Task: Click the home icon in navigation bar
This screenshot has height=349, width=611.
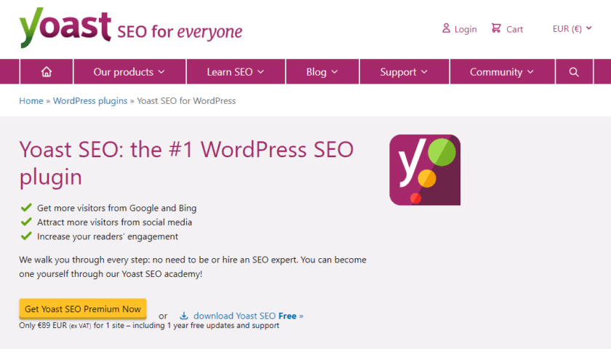Action: click(x=47, y=72)
